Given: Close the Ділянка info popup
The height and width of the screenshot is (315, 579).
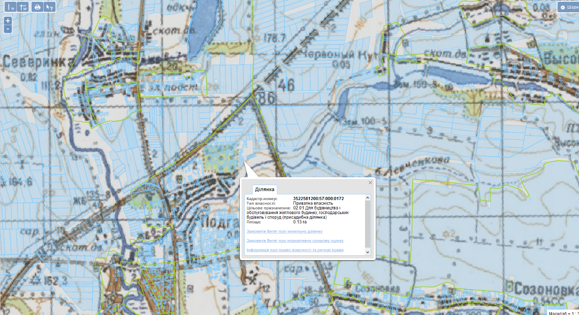Looking at the screenshot, I should coord(370,182).
